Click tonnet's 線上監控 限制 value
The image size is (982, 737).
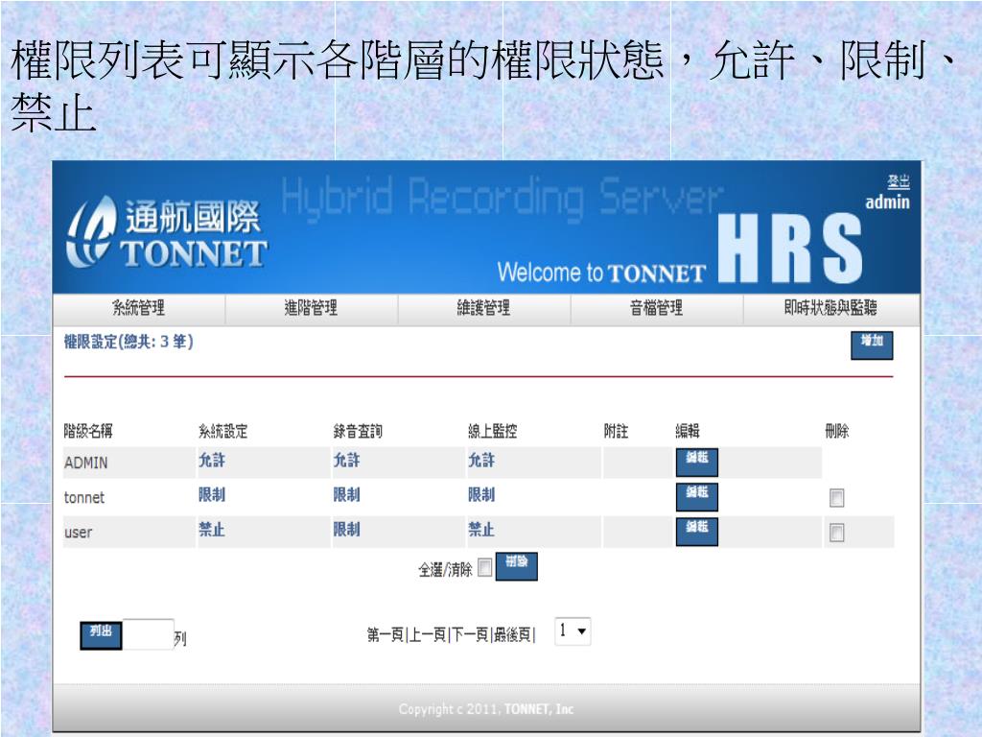click(x=481, y=494)
